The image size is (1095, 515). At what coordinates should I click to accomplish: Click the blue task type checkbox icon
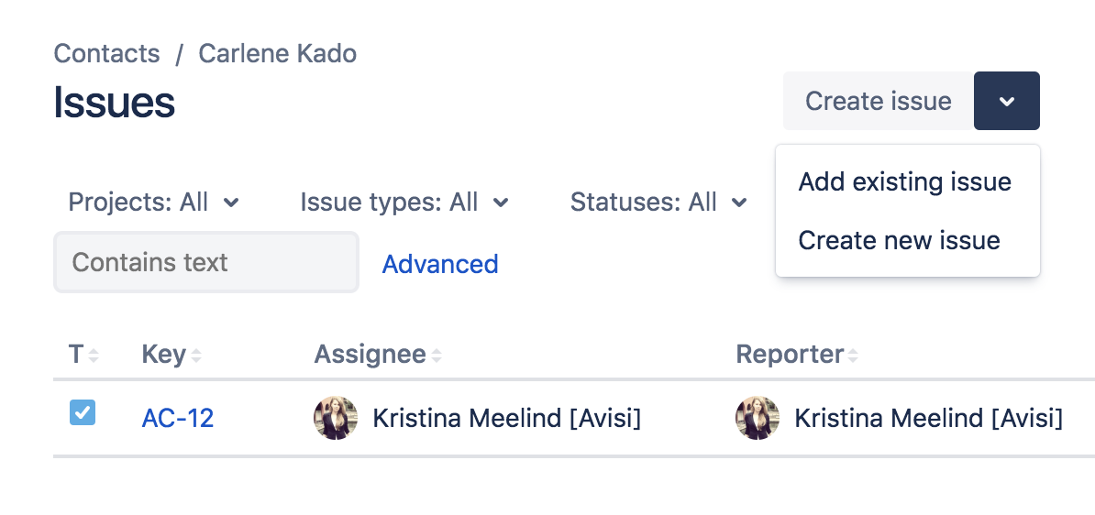pos(83,412)
